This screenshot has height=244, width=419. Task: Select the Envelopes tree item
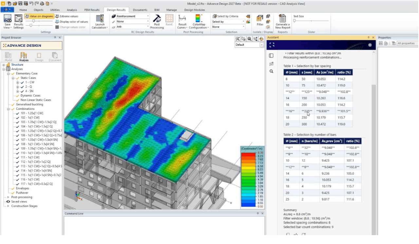point(22,188)
